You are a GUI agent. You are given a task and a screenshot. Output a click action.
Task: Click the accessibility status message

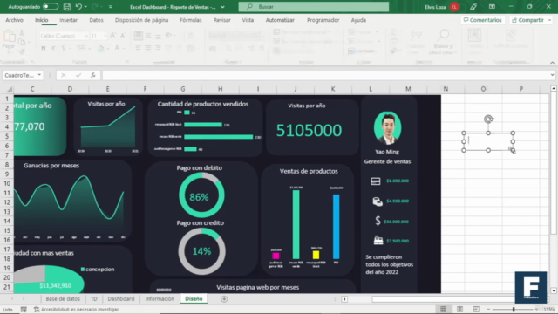pyautogui.click(x=76, y=310)
